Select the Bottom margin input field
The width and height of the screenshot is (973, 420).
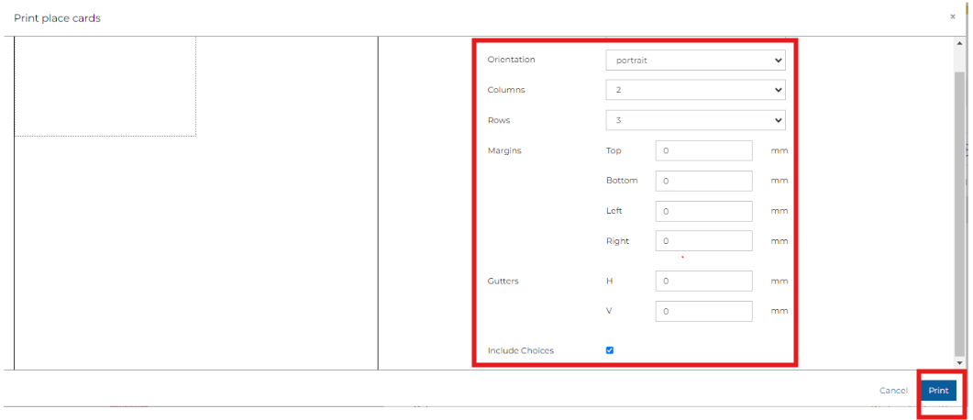[703, 181]
